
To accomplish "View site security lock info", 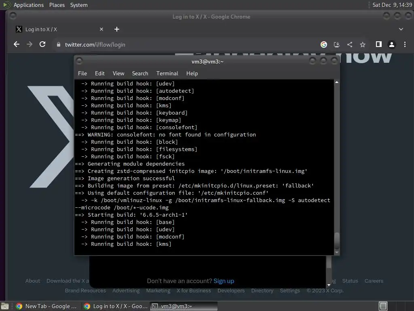I will (59, 45).
